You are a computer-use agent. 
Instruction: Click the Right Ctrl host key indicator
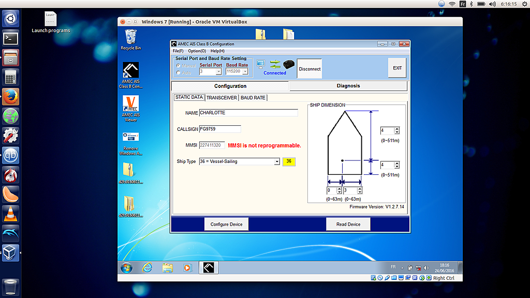(x=444, y=278)
